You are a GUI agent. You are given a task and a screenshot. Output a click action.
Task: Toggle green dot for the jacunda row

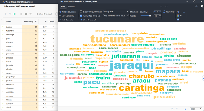point(3,65)
